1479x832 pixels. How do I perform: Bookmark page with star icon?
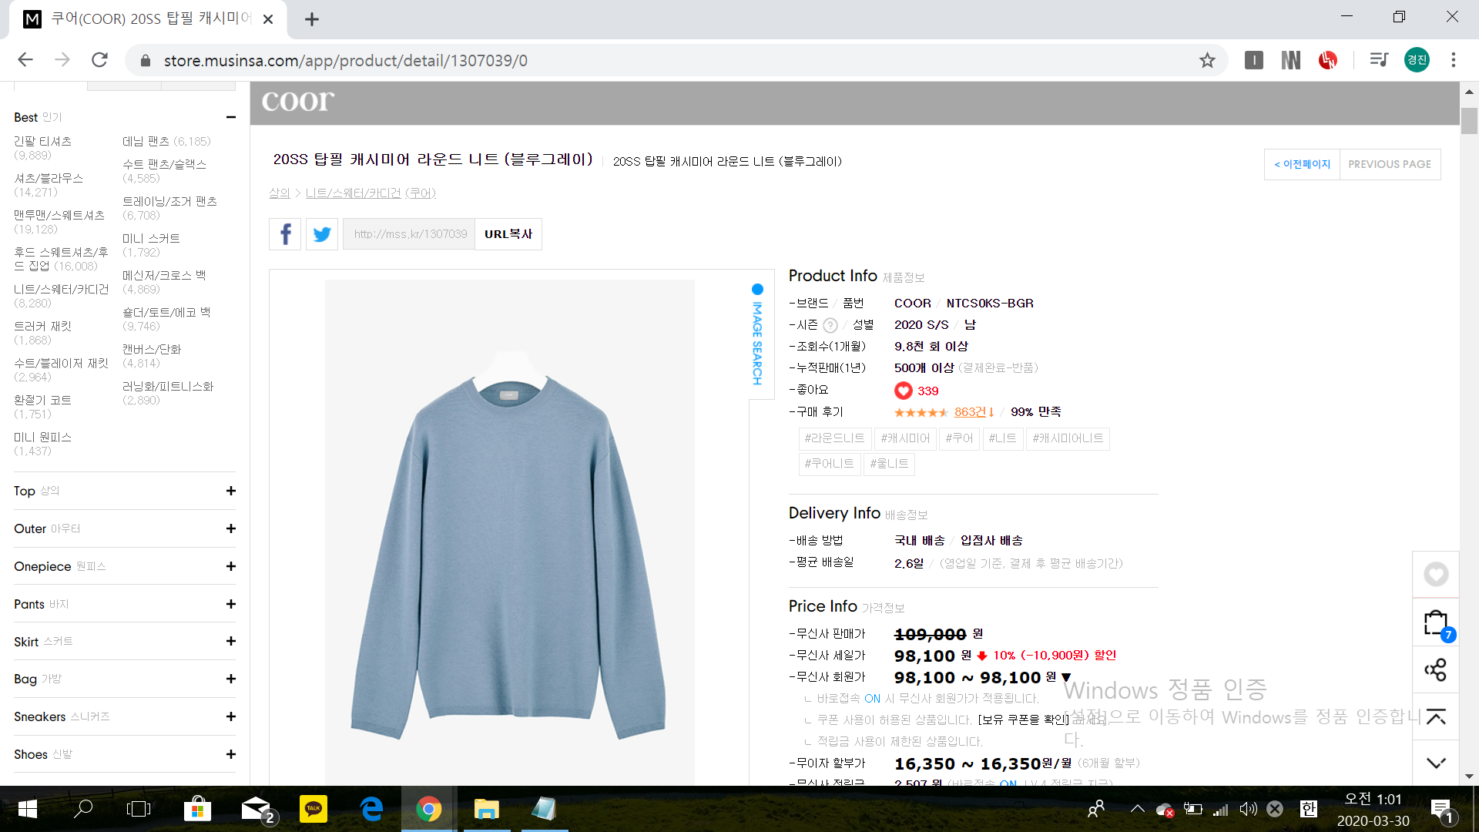pos(1207,60)
